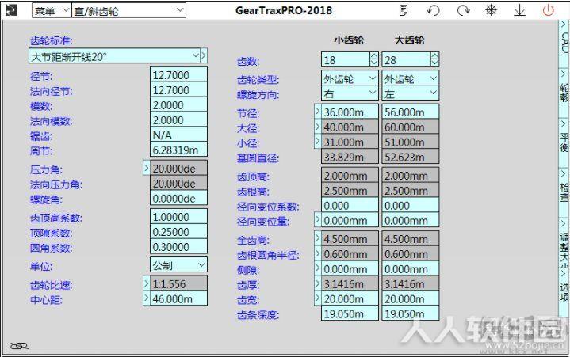The width and height of the screenshot is (570, 357).
Task: Click the 螺旋角 field showing 0.0000
Action: point(178,198)
